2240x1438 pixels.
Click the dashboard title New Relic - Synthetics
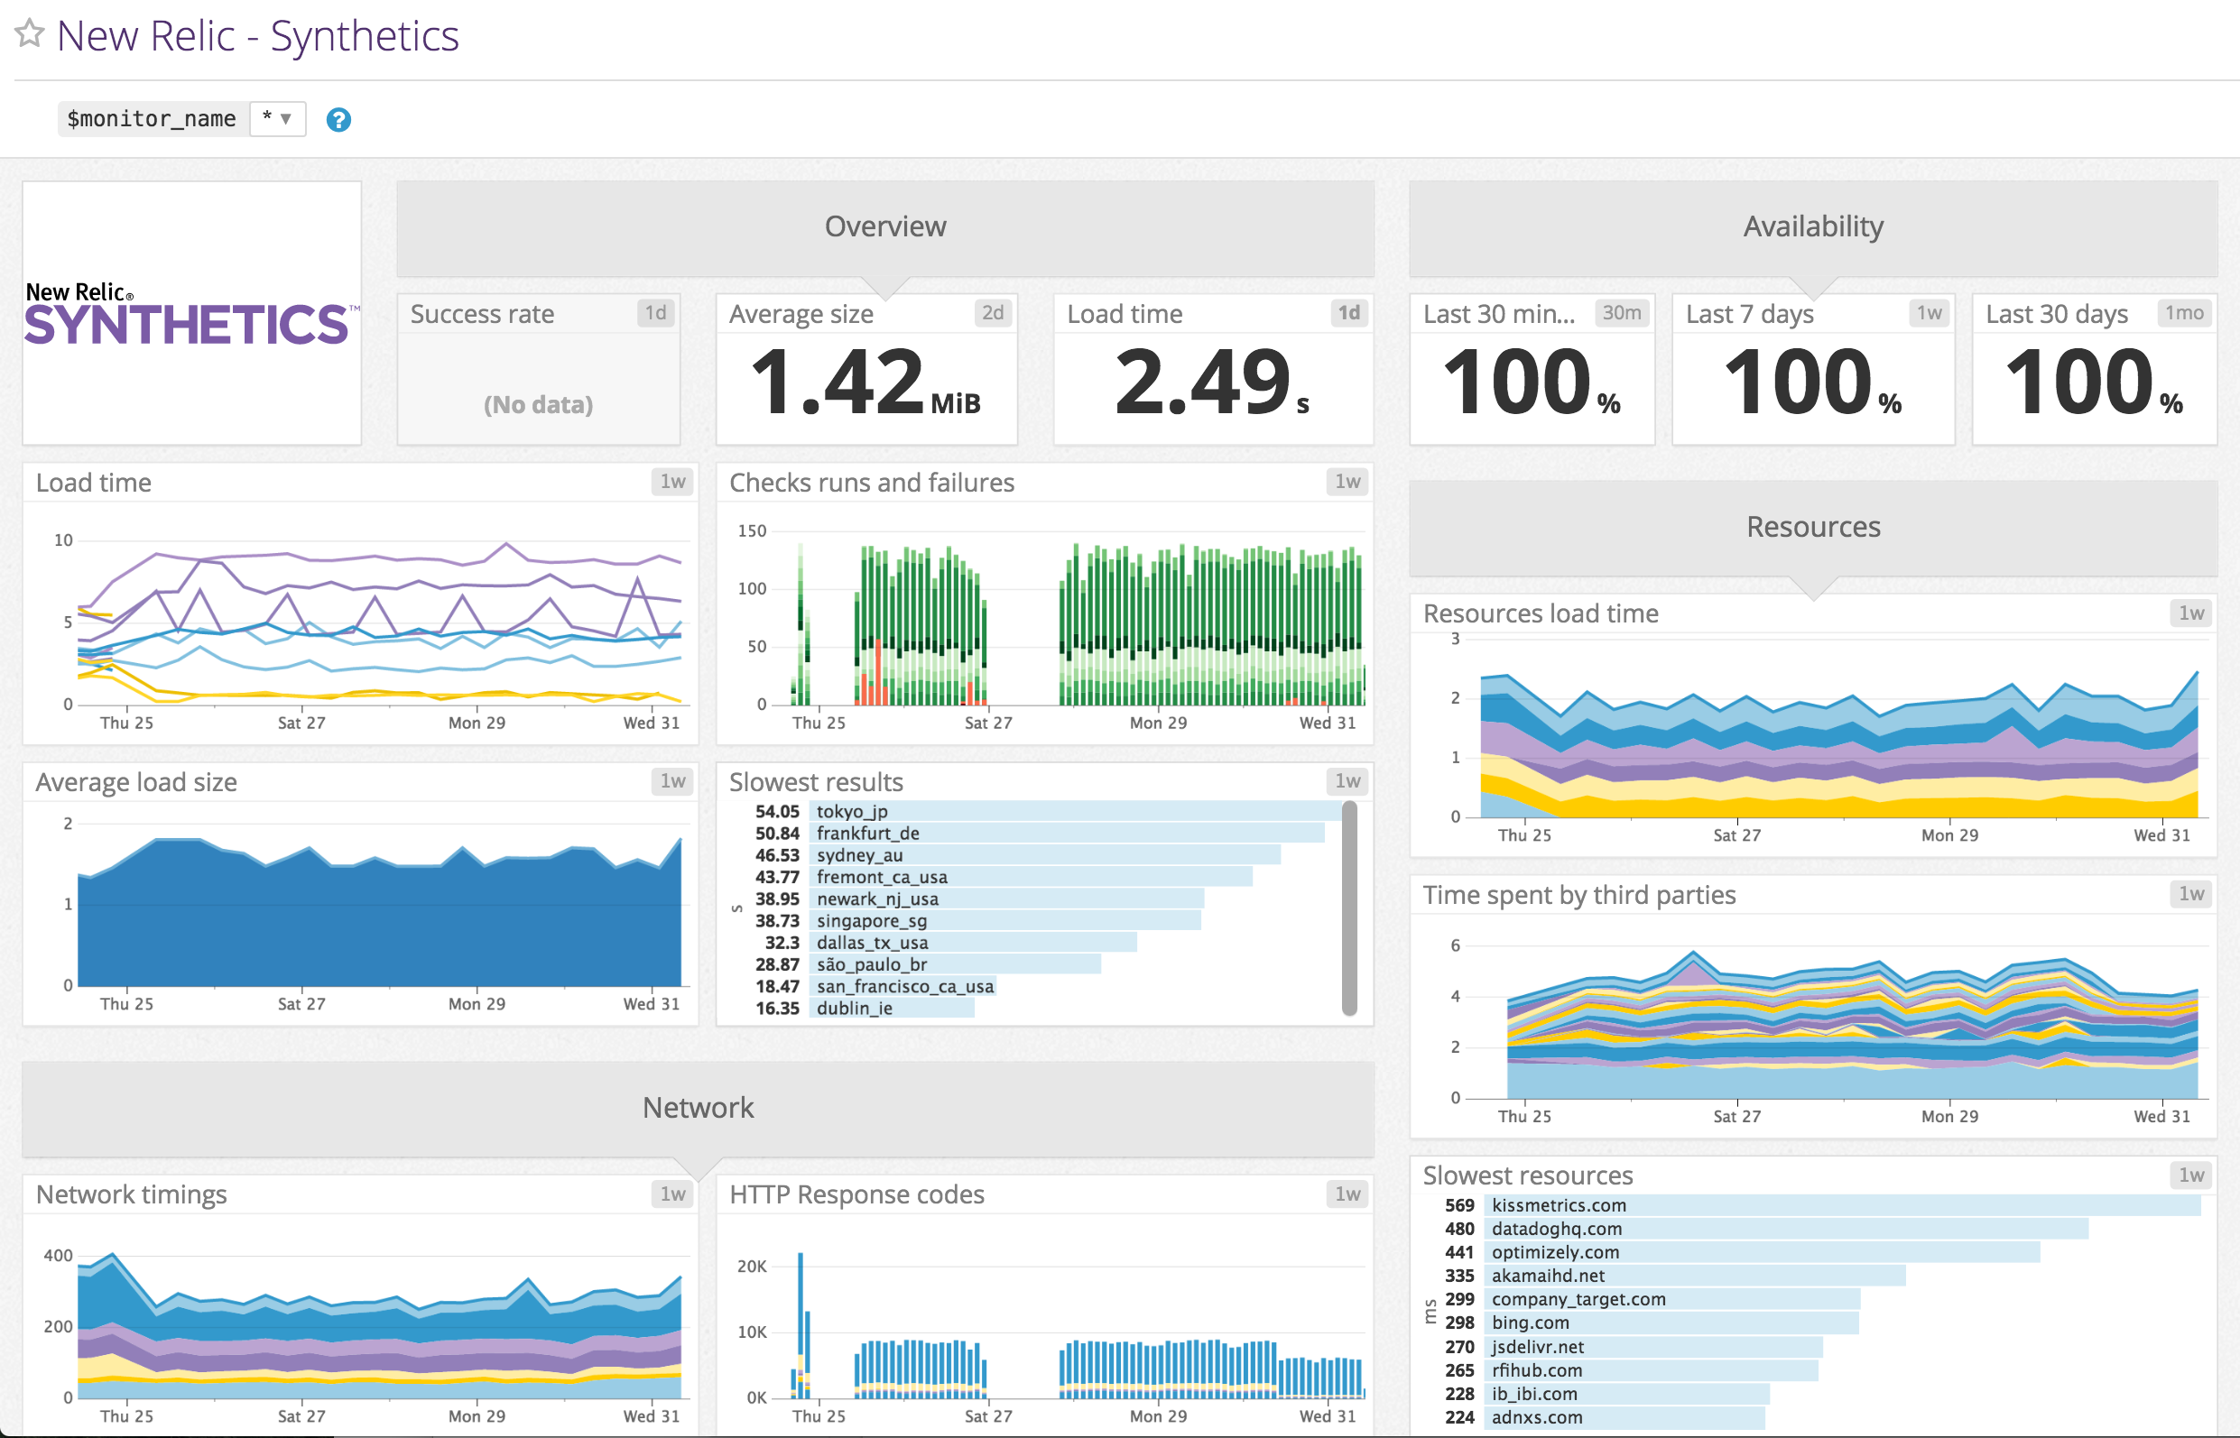(259, 35)
